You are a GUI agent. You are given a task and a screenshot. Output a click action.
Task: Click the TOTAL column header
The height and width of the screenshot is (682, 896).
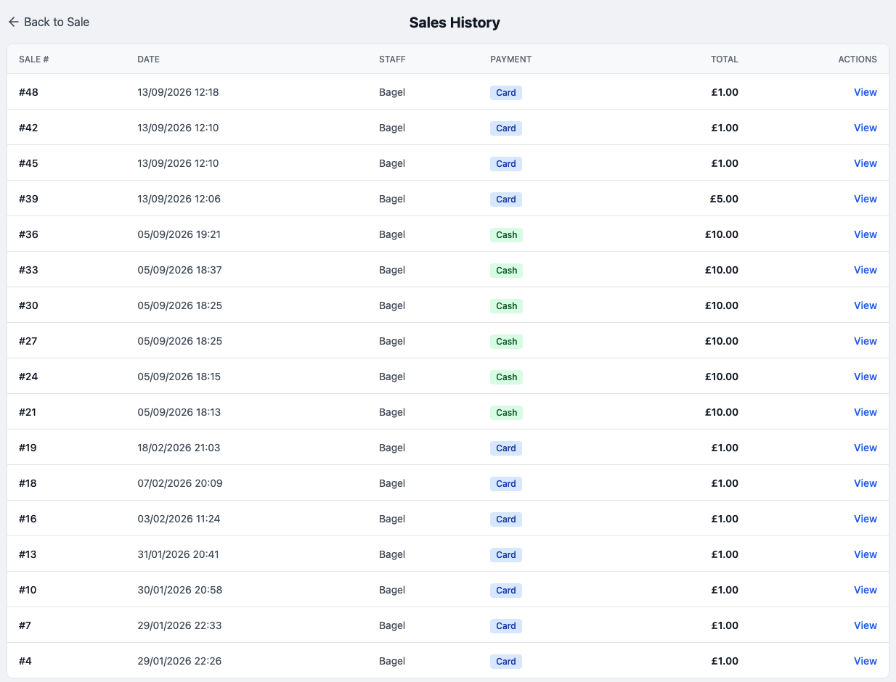pos(725,59)
